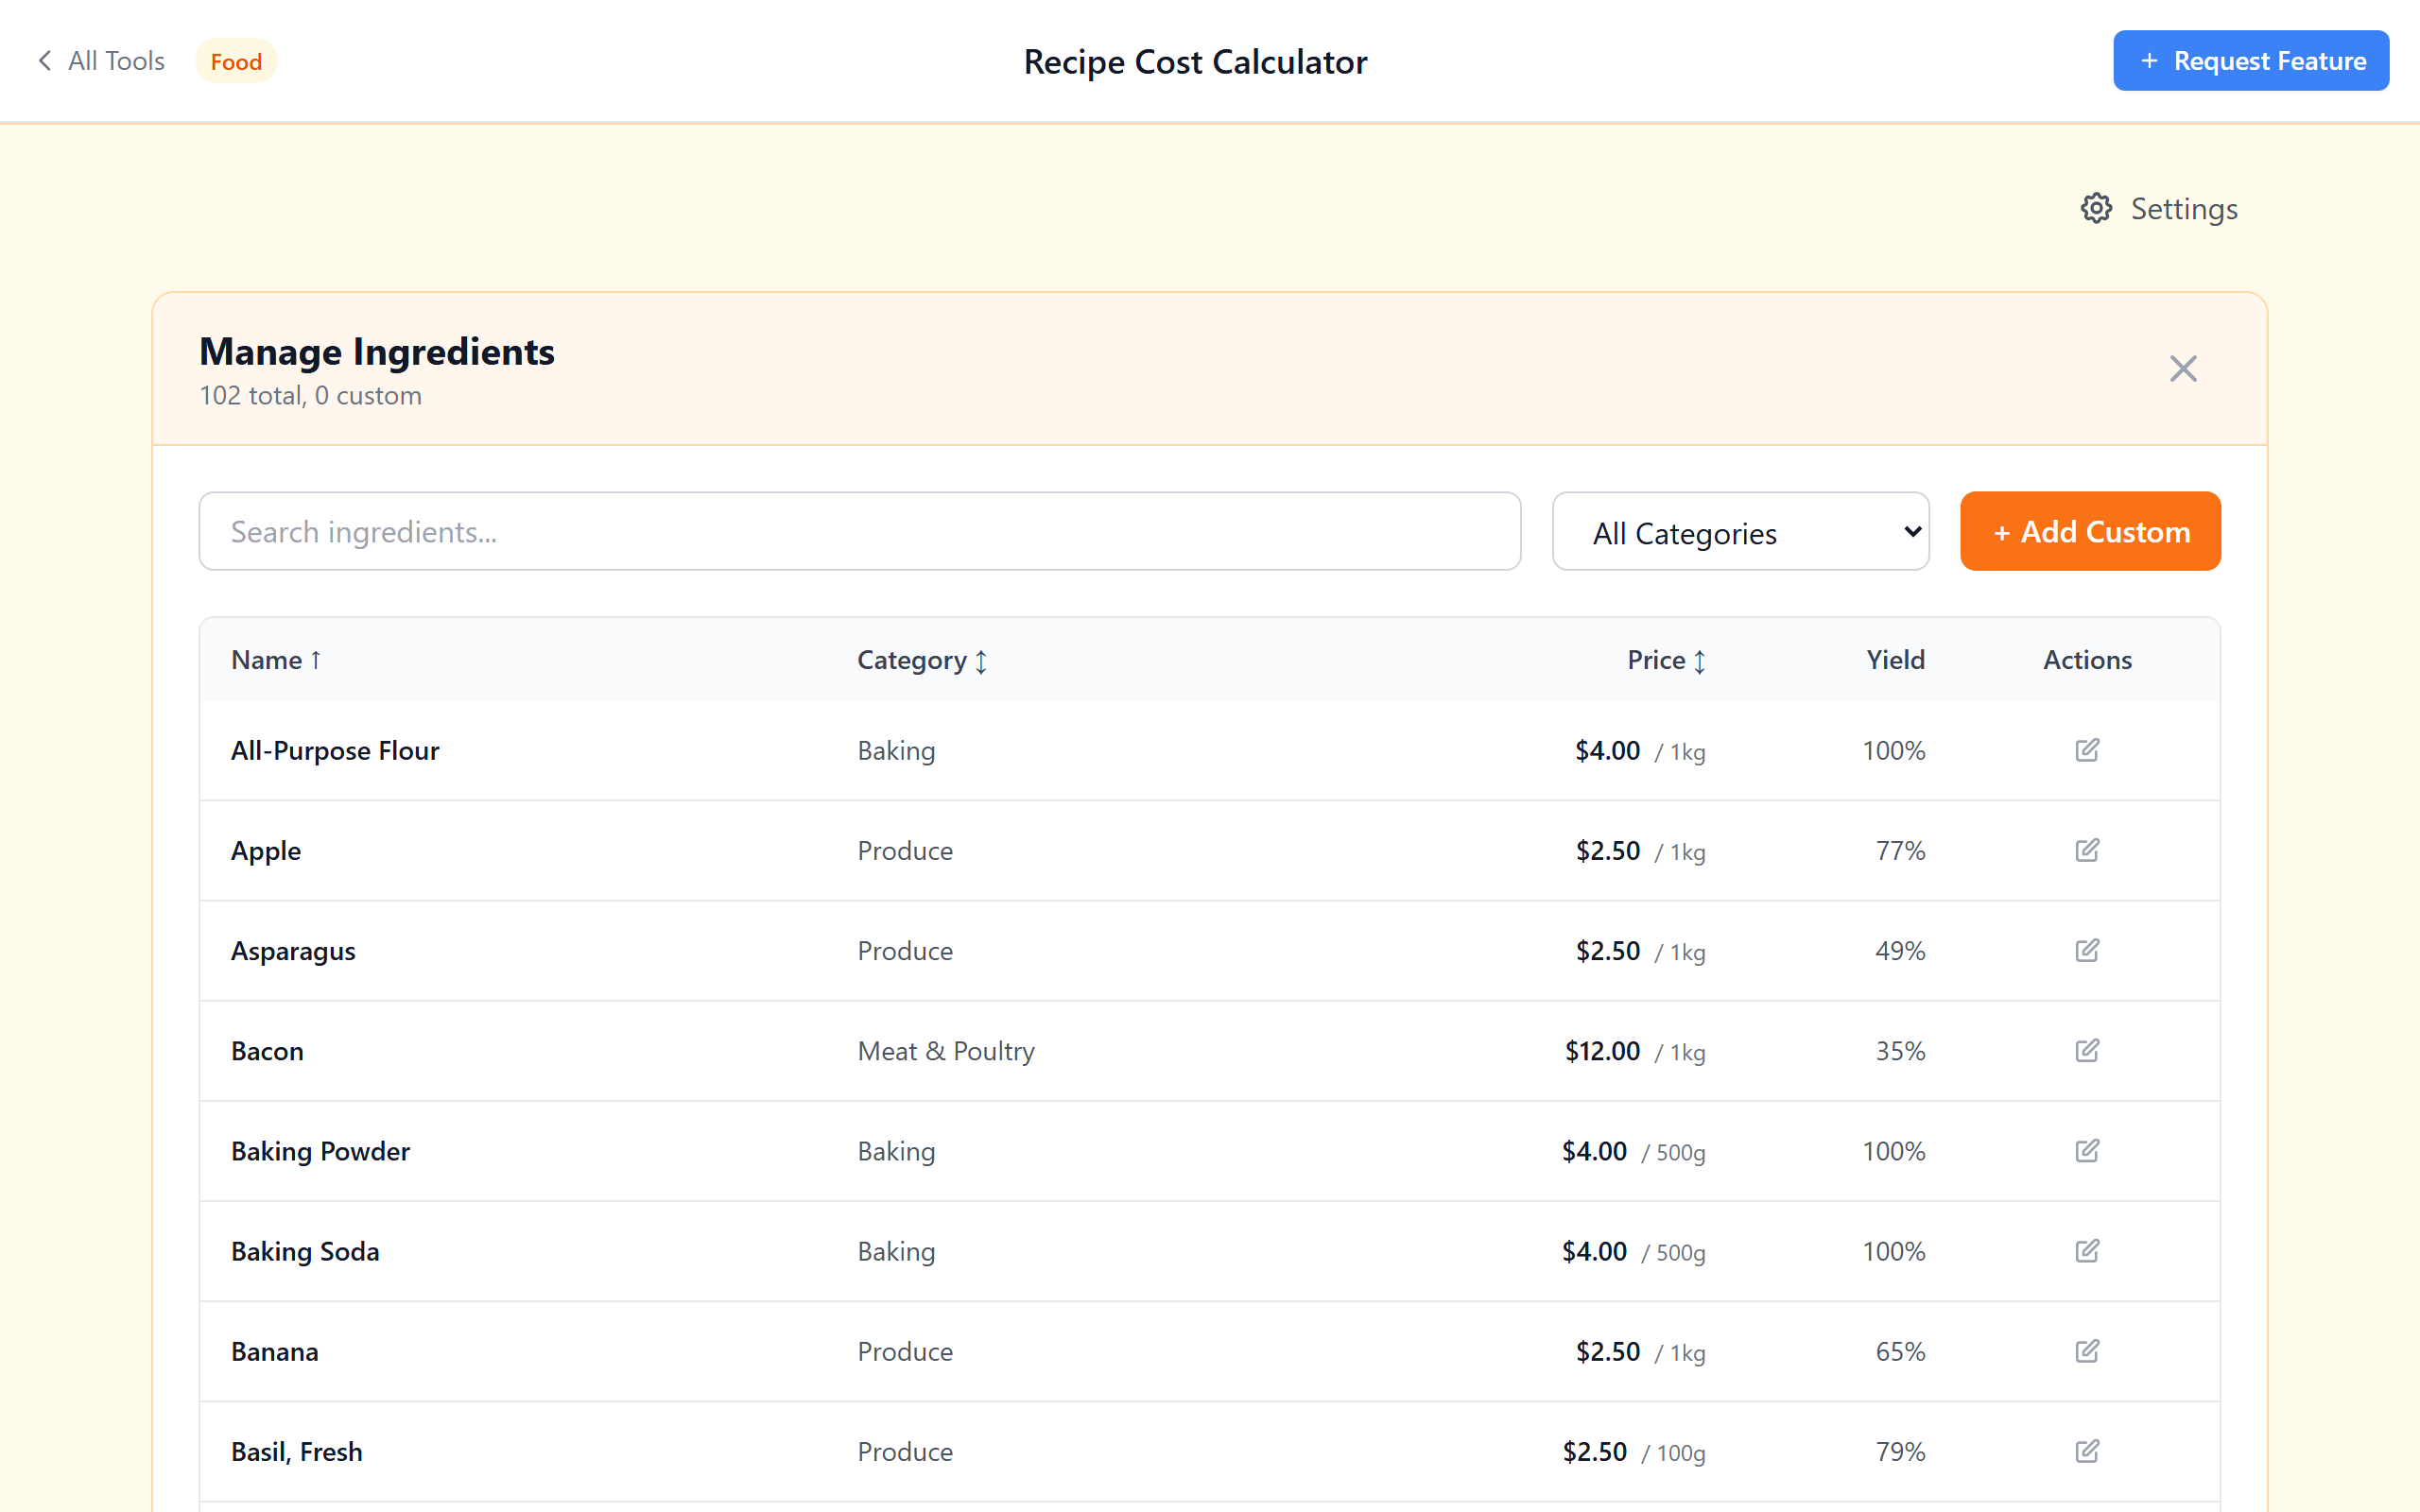
Task: Edit the Banana ingredient row
Action: pos(2087,1351)
